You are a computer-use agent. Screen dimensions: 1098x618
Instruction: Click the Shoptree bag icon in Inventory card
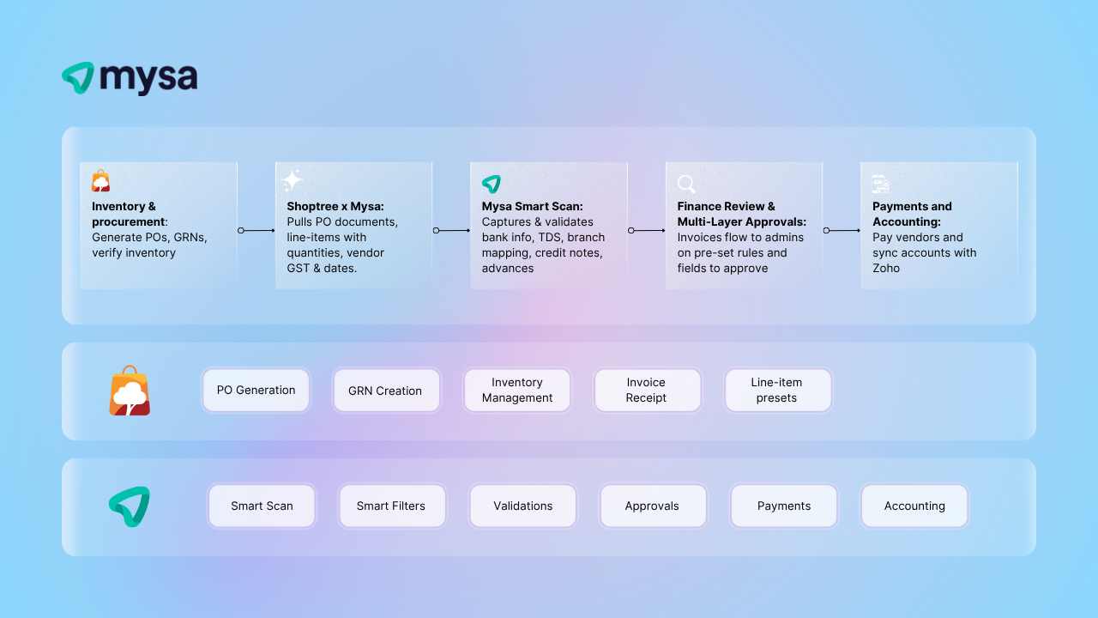click(101, 181)
